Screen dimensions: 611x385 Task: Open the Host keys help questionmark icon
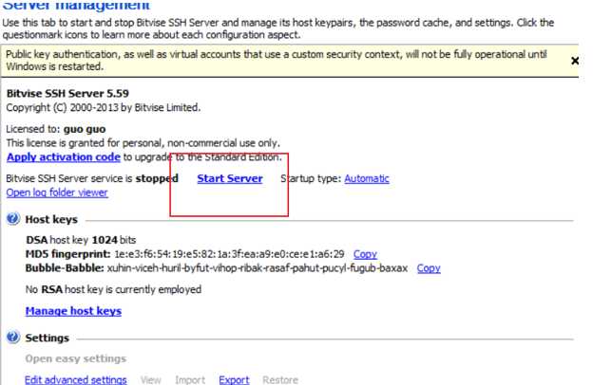click(13, 218)
